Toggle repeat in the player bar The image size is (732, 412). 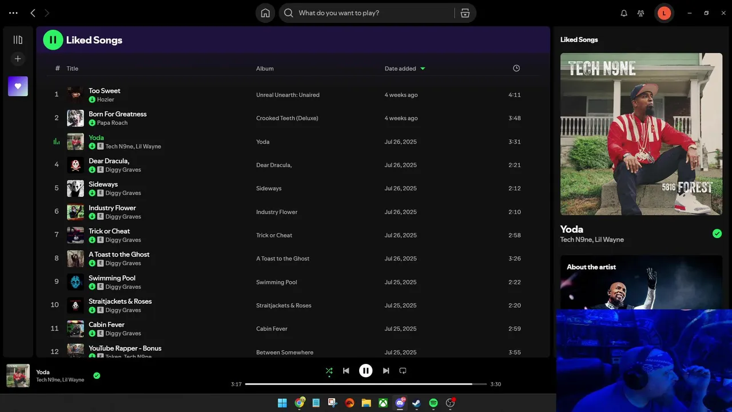click(403, 371)
